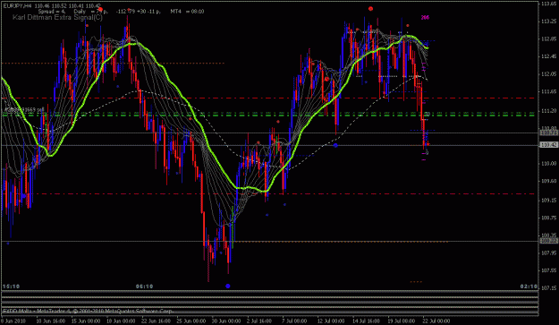559x325 pixels.
Task: Click the blue signal dot near 12 Jul
Action: coord(335,145)
